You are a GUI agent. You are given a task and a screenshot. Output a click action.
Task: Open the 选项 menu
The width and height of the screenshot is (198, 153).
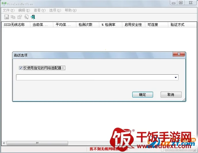point(55,10)
